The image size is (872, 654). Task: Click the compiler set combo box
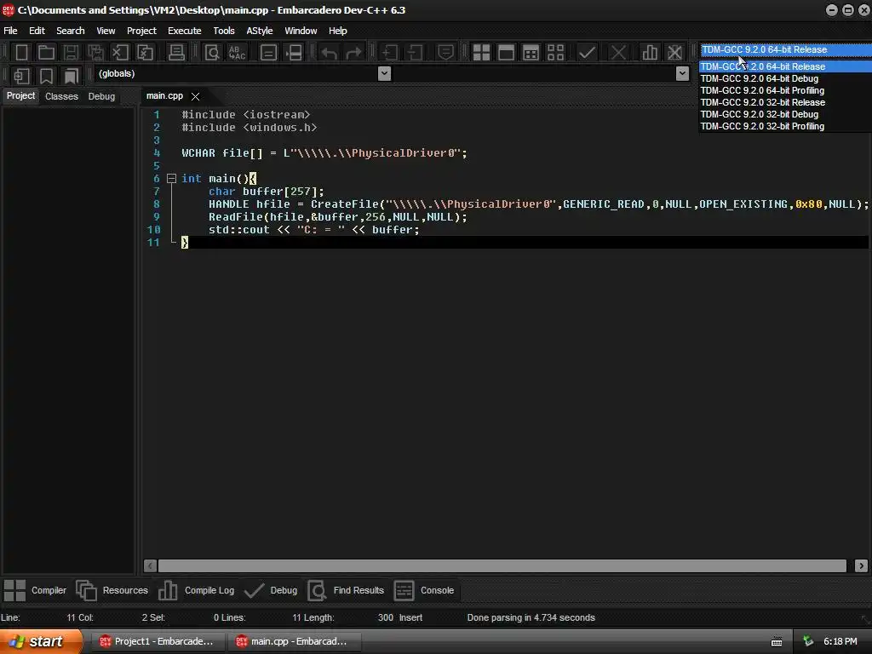click(x=785, y=49)
